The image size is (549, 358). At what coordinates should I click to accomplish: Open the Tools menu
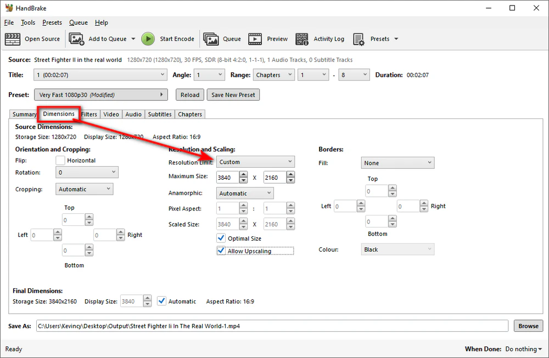pos(27,22)
